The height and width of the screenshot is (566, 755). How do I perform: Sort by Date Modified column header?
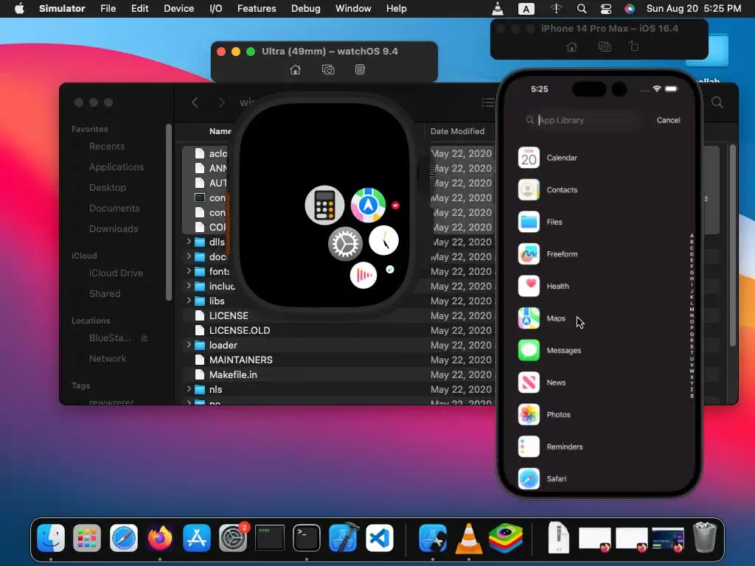457,131
